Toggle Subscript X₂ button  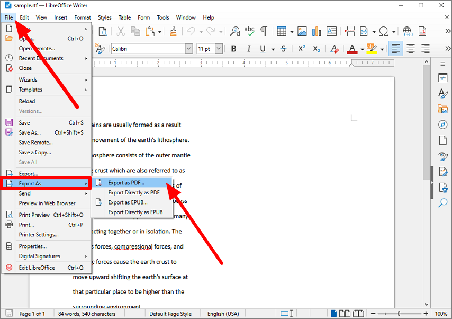tap(317, 49)
